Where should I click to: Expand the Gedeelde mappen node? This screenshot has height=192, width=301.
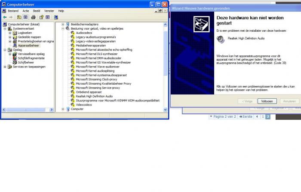[10, 37]
